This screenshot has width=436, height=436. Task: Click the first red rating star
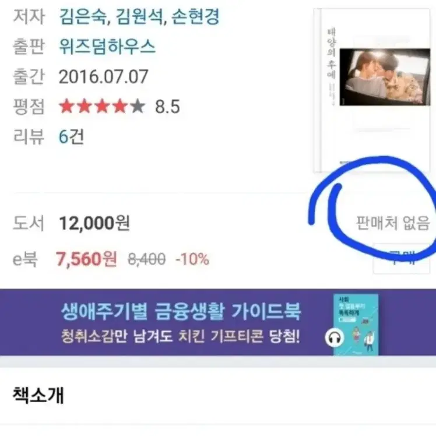point(66,107)
